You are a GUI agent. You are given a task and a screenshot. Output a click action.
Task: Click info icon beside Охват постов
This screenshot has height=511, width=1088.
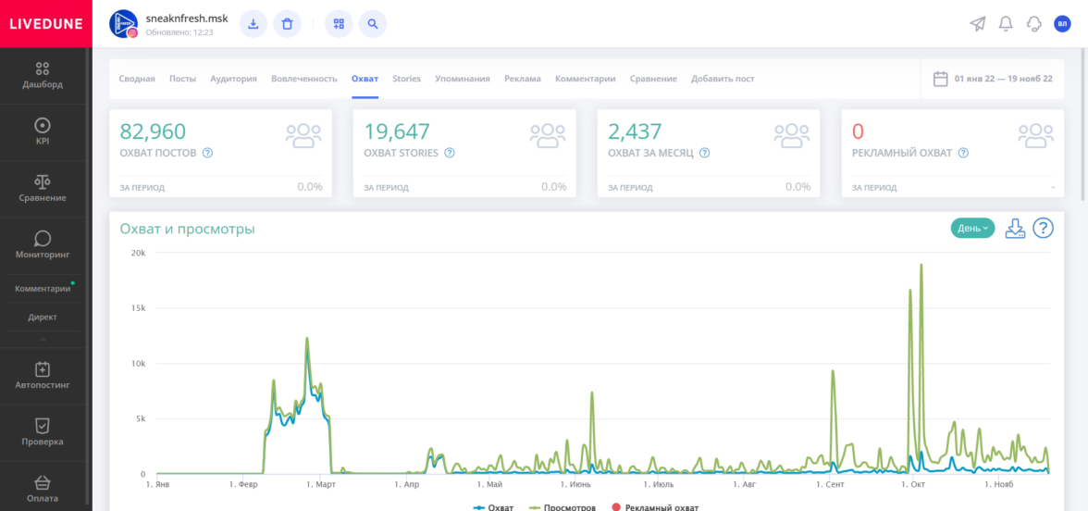pos(207,153)
